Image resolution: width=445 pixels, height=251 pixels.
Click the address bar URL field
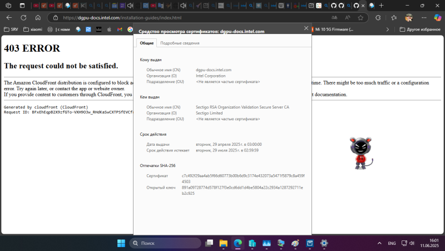193,18
